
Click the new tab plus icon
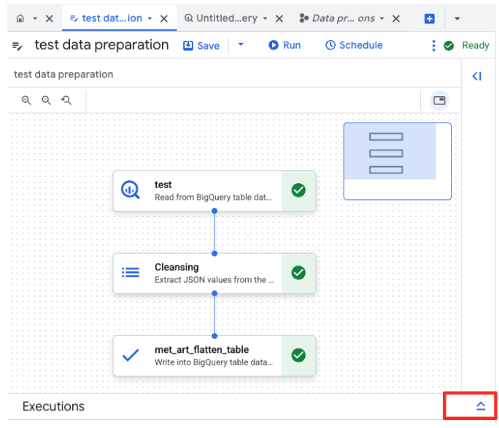(x=430, y=18)
